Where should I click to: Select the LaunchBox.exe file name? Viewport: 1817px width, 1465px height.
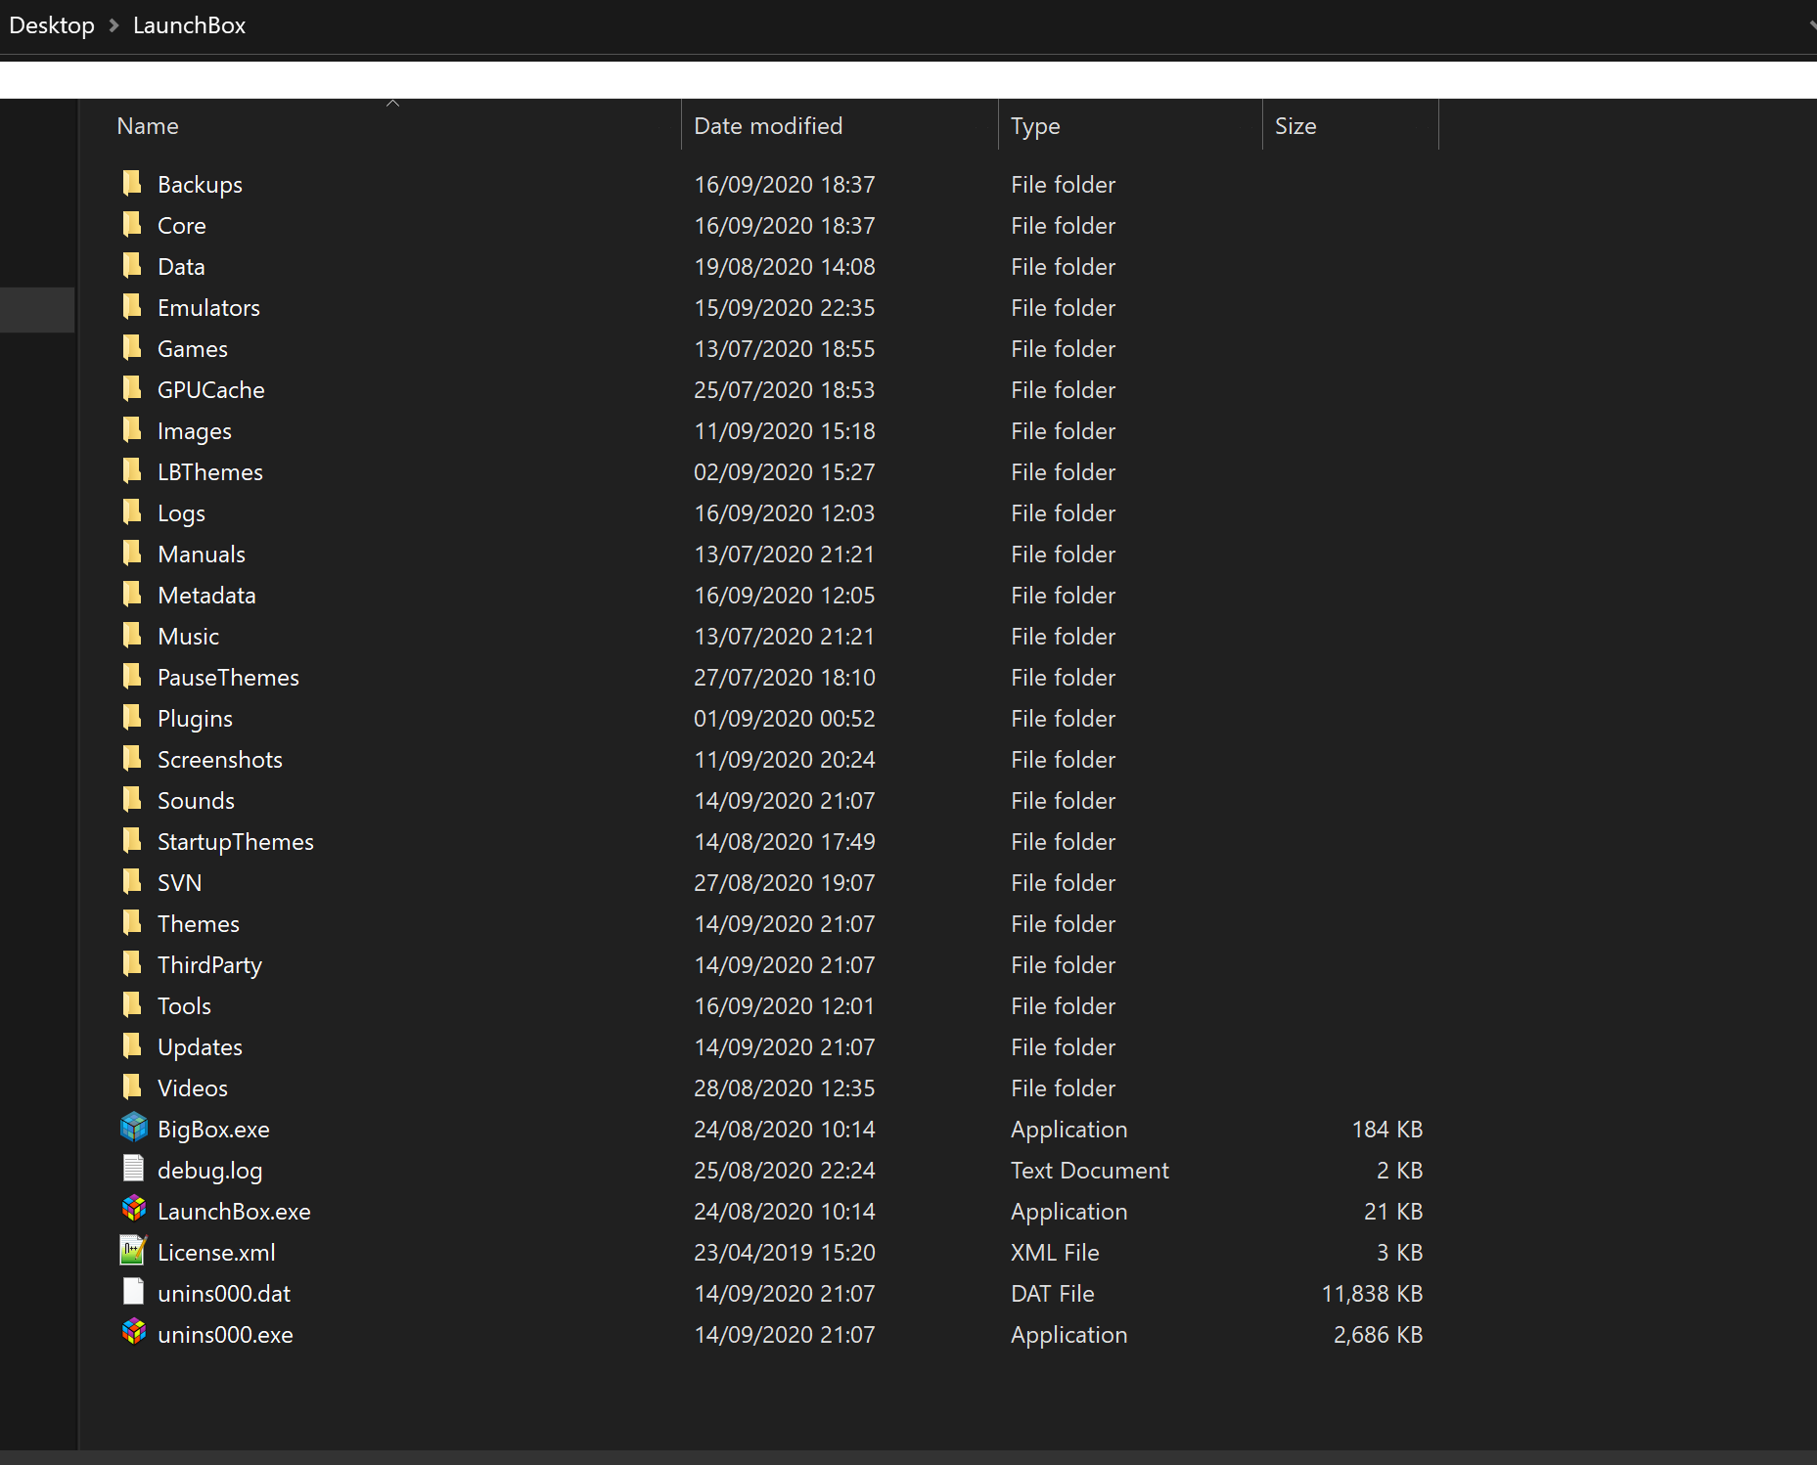[x=234, y=1212]
